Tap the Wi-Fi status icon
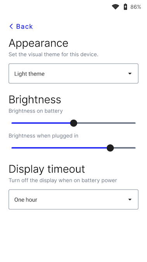This screenshot has width=147, height=262. (115, 7)
